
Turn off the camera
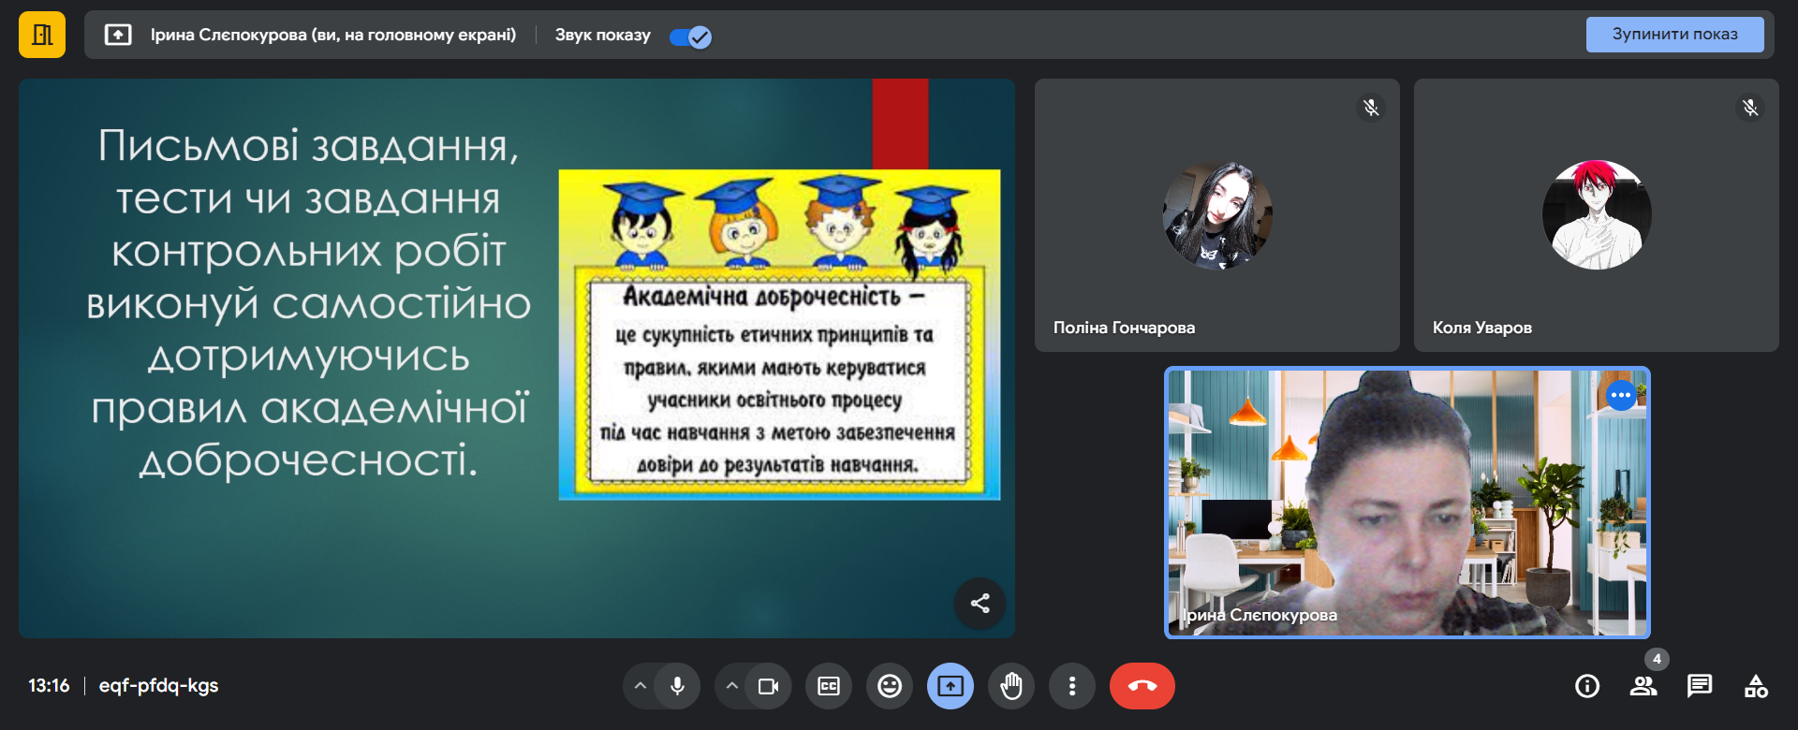click(769, 686)
